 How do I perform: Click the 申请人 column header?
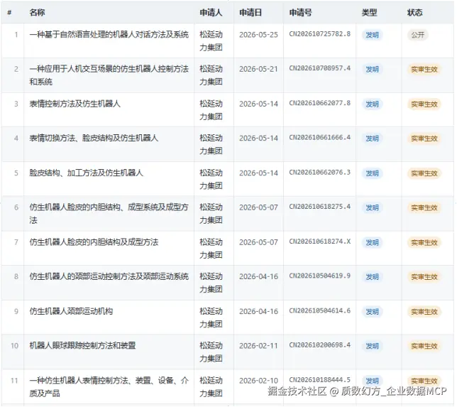(x=211, y=13)
